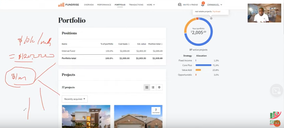Switch projects to map view

[159, 87]
